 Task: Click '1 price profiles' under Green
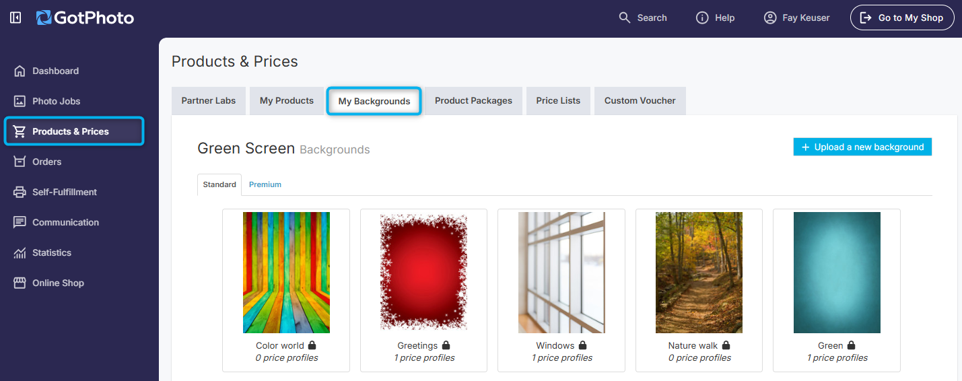click(837, 358)
